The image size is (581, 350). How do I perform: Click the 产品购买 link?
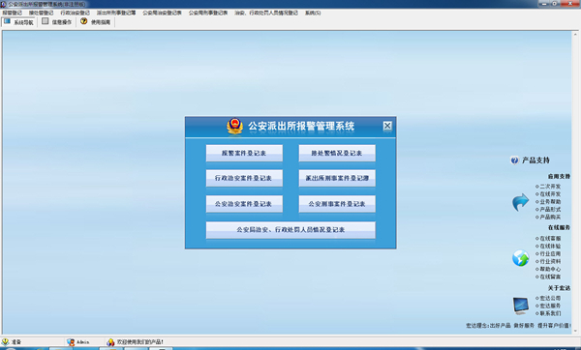pos(550,217)
